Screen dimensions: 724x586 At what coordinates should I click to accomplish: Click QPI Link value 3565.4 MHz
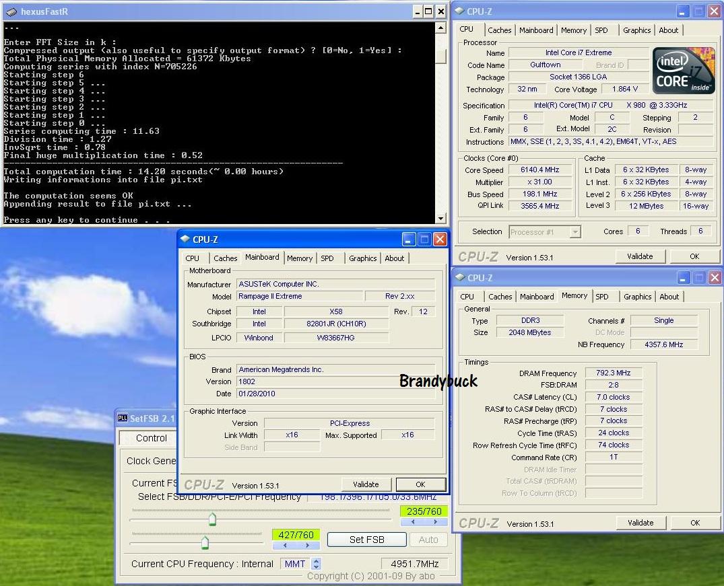point(539,206)
